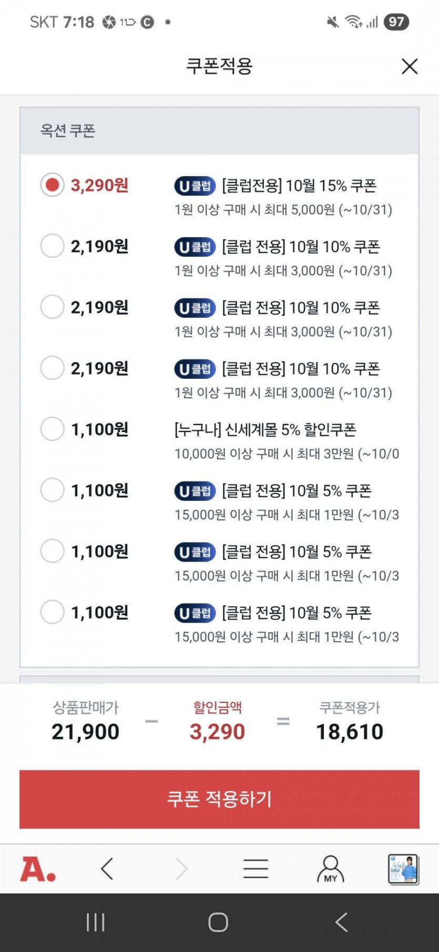This screenshot has width=439, height=952.
Task: Tap the 쿠폰적용가 18,610 total
Action: (x=350, y=731)
